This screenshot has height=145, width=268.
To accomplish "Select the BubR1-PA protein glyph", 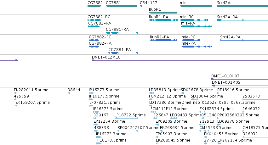I will [x=163, y=40].
